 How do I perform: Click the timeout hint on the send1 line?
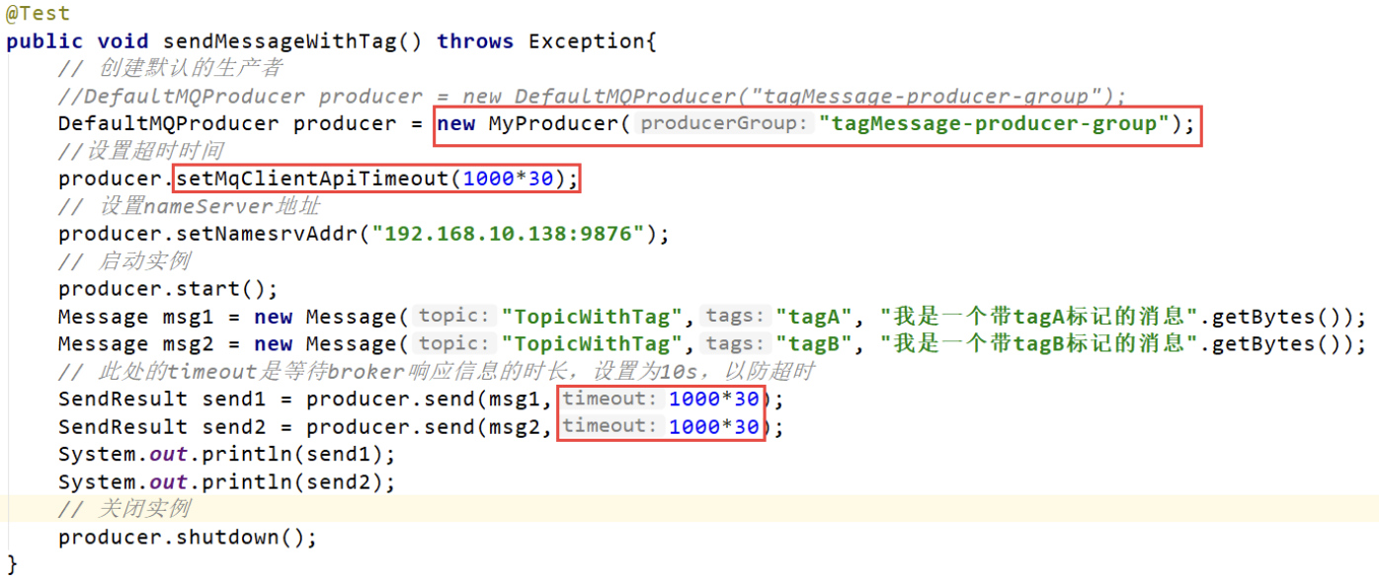coord(609,399)
